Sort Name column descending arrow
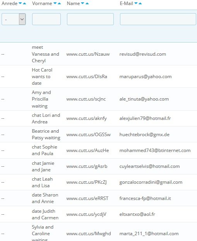This screenshot has height=241, width=197. (82, 3)
